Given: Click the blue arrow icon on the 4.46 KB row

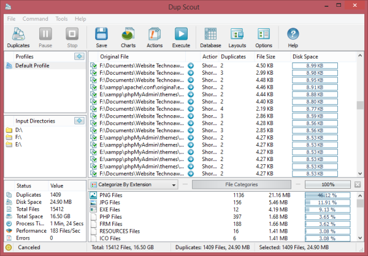Looking at the screenshot, I should [191, 87].
